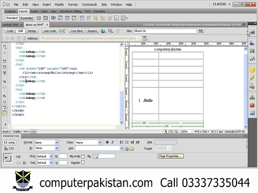Click the Home address icon
This screenshot has width=258, height=193.
(x=24, y=38)
